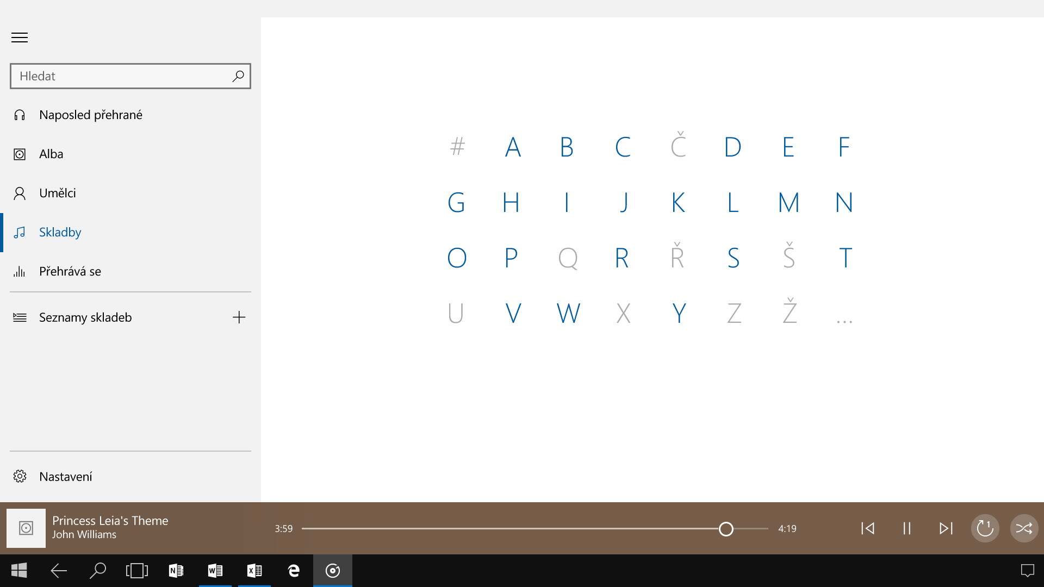Skip to next track
Viewport: 1044px width, 587px height.
pos(946,528)
